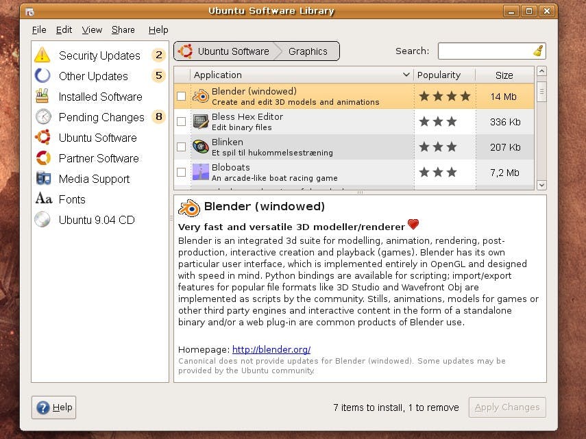Screen dimensions: 586x439
Task: Click the Ubuntu logo in the breadcrumb
Action: coord(185,51)
